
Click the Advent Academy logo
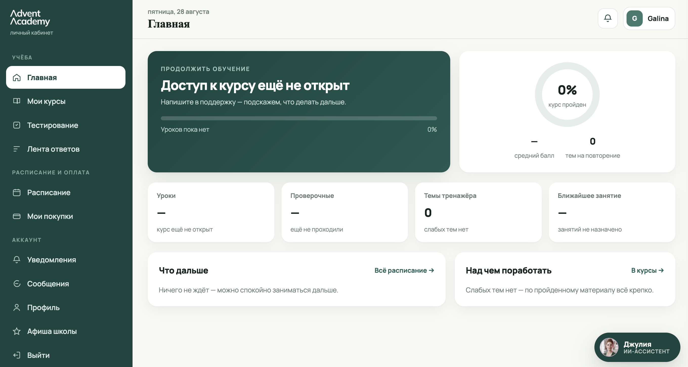30,18
